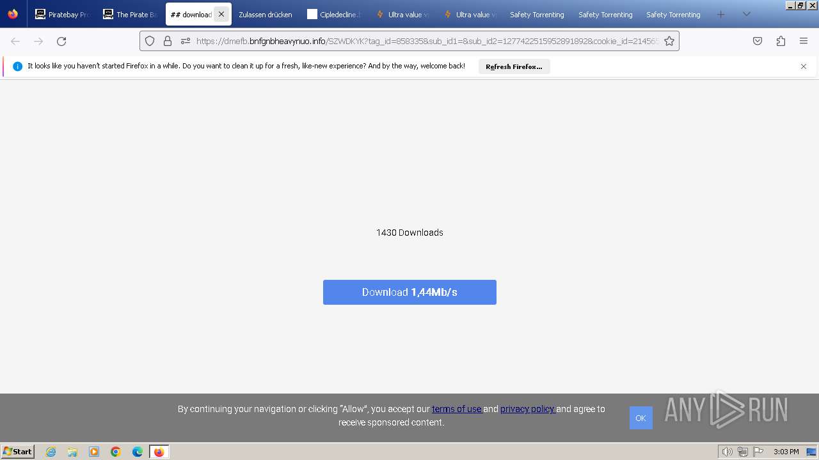
Task: Click the address bar URL field
Action: coord(427,41)
